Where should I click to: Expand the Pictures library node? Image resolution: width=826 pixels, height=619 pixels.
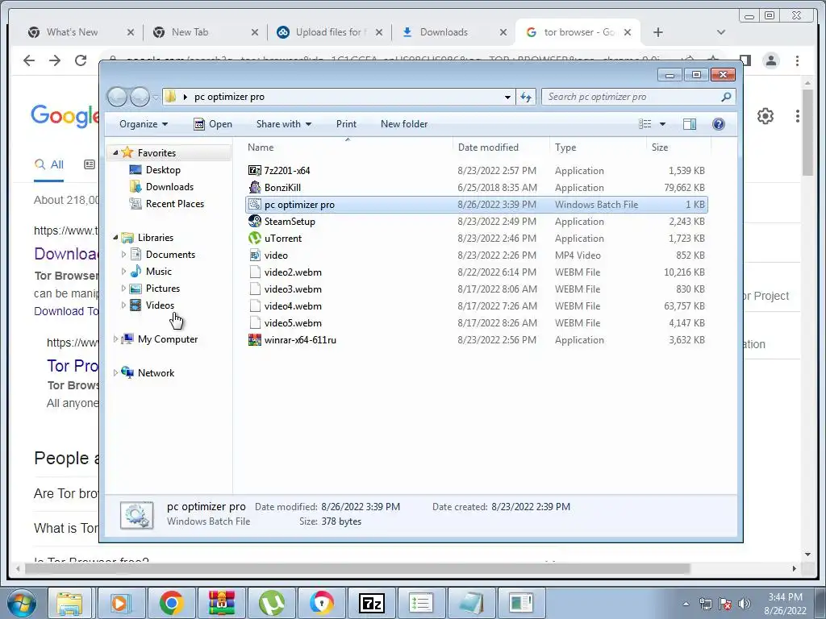123,288
